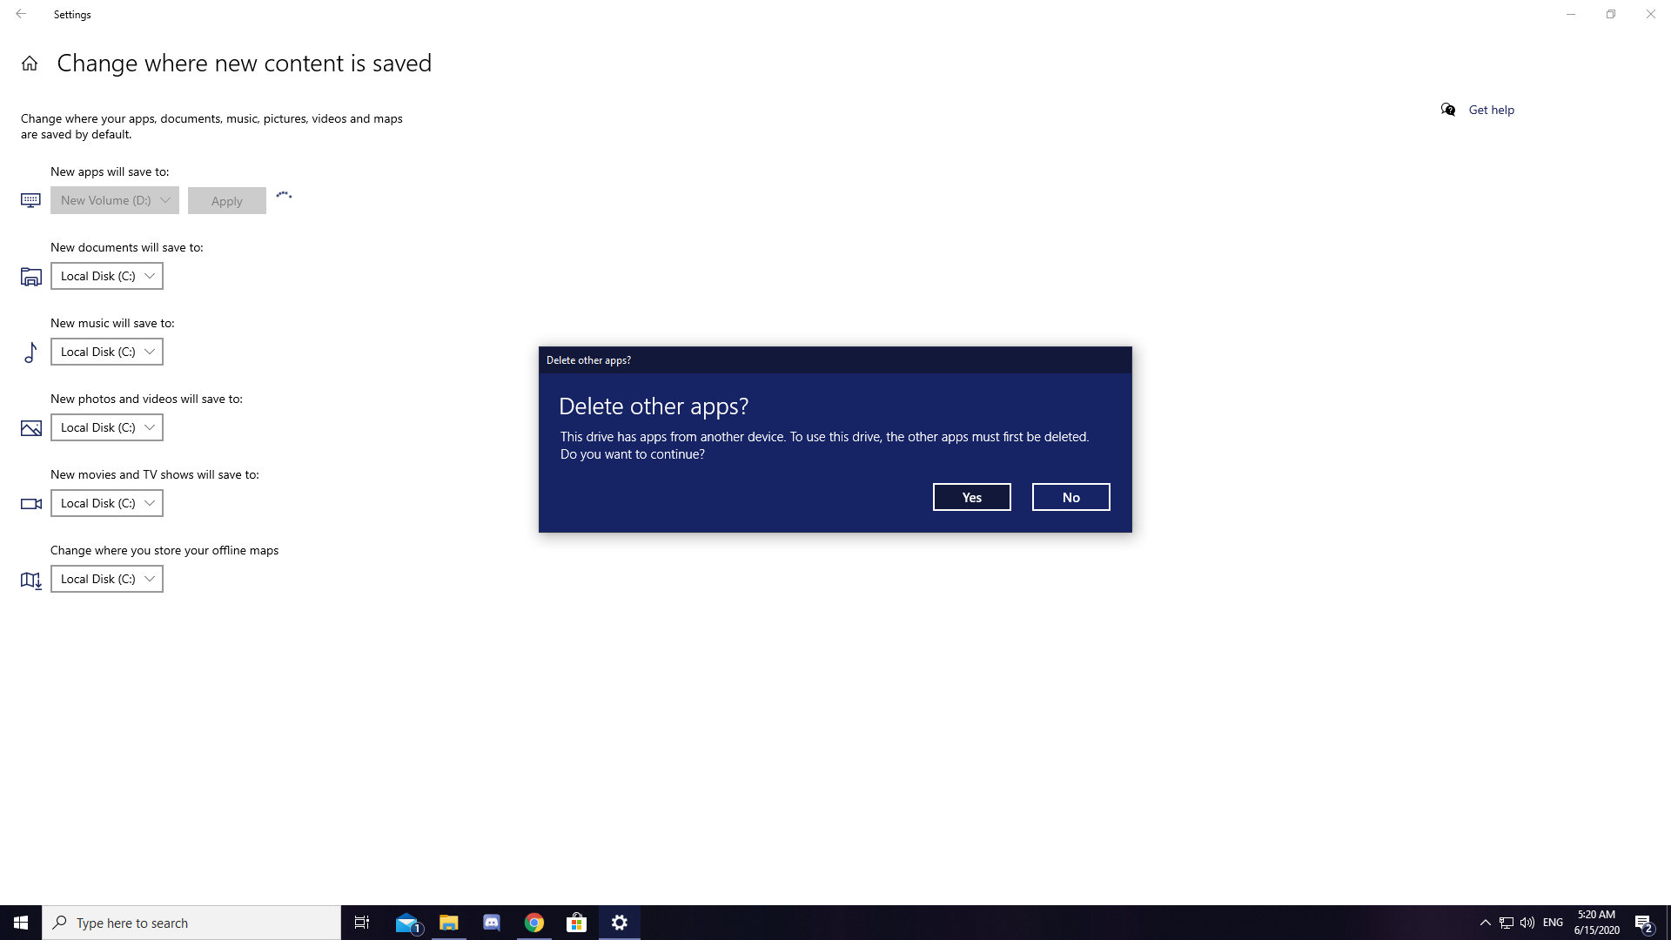Screen dimensions: 1671x940
Task: Show hidden system tray icons
Action: (x=1485, y=923)
